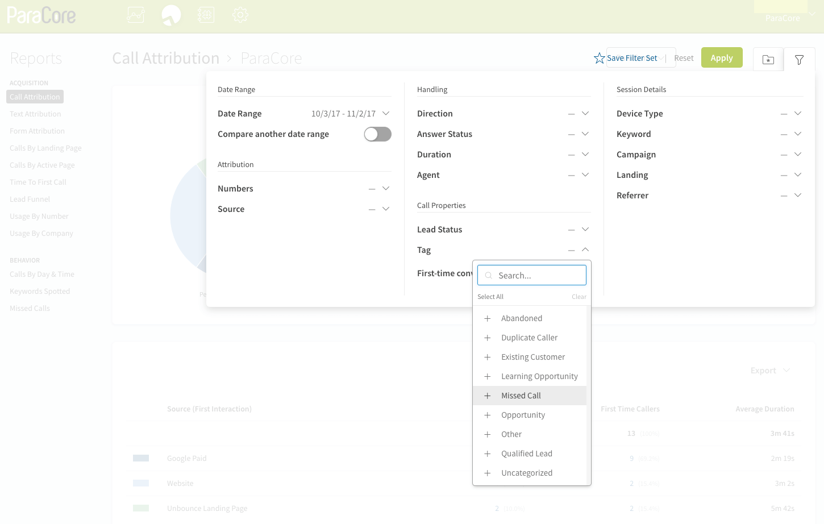Image resolution: width=824 pixels, height=524 pixels.
Task: Toggle Compare another date range switch
Action: click(x=378, y=134)
